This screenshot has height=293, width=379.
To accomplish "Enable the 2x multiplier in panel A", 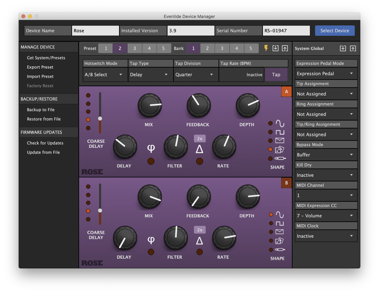I will (200, 139).
